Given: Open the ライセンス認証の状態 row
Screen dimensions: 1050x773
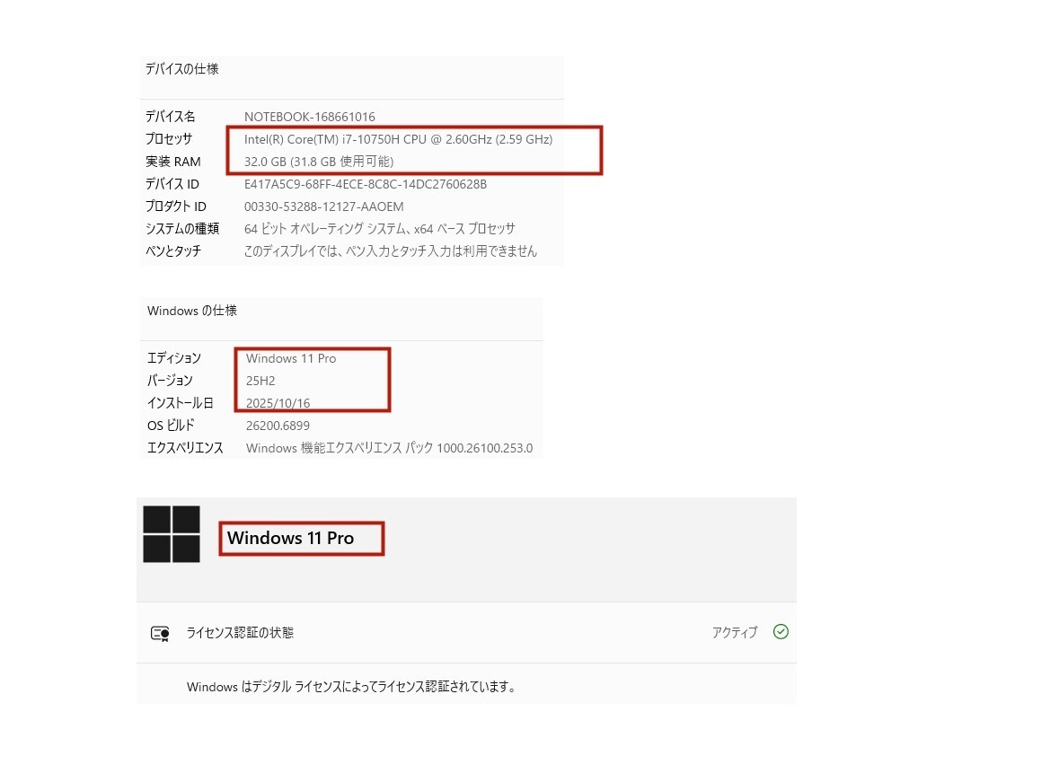Looking at the screenshot, I should coord(467,632).
